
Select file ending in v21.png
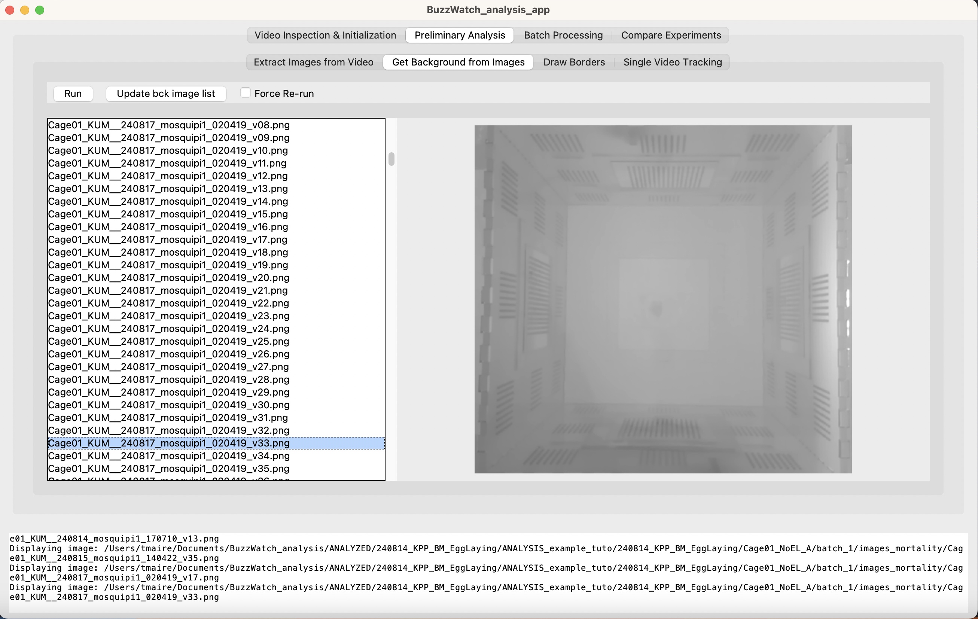(x=216, y=290)
